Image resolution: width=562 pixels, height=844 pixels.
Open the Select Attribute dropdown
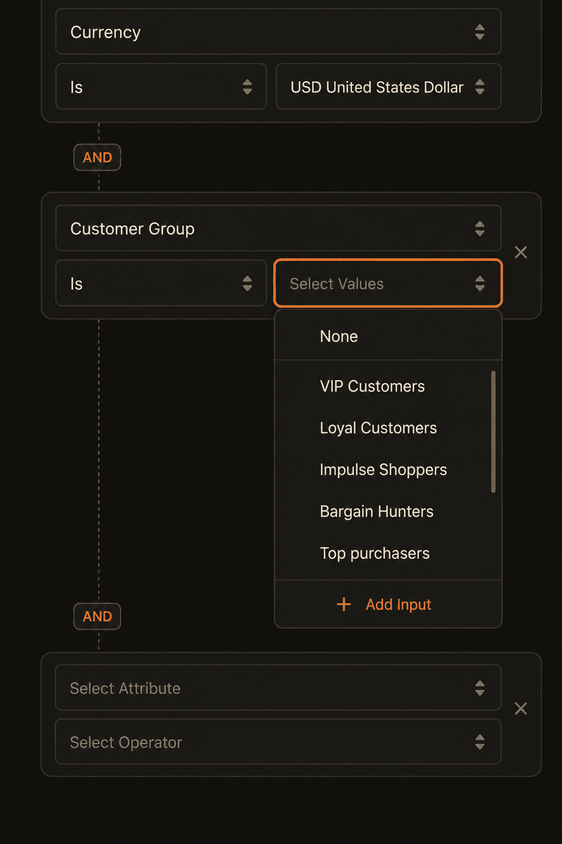click(278, 688)
